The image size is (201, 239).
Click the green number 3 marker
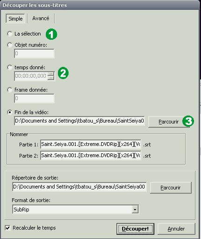tap(188, 121)
